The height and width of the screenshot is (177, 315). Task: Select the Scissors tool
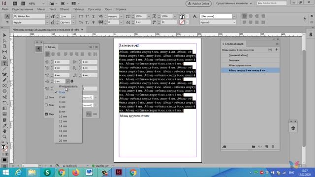point(4,97)
